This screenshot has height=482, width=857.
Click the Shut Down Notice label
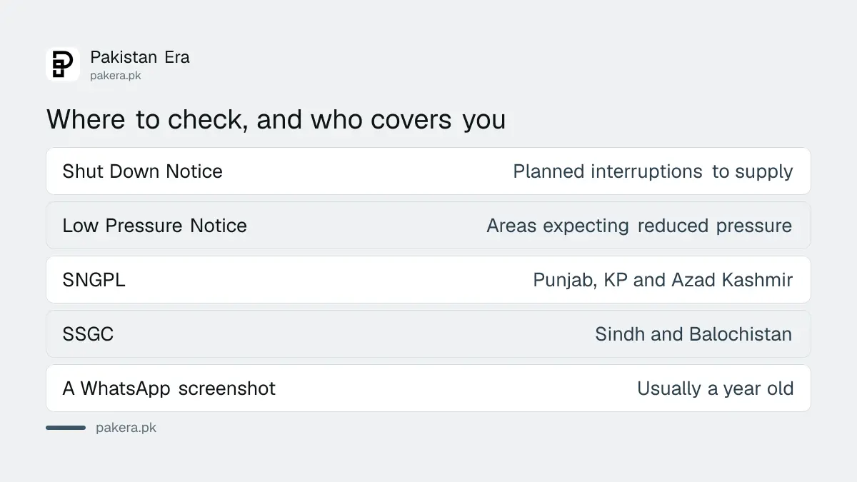coord(142,171)
